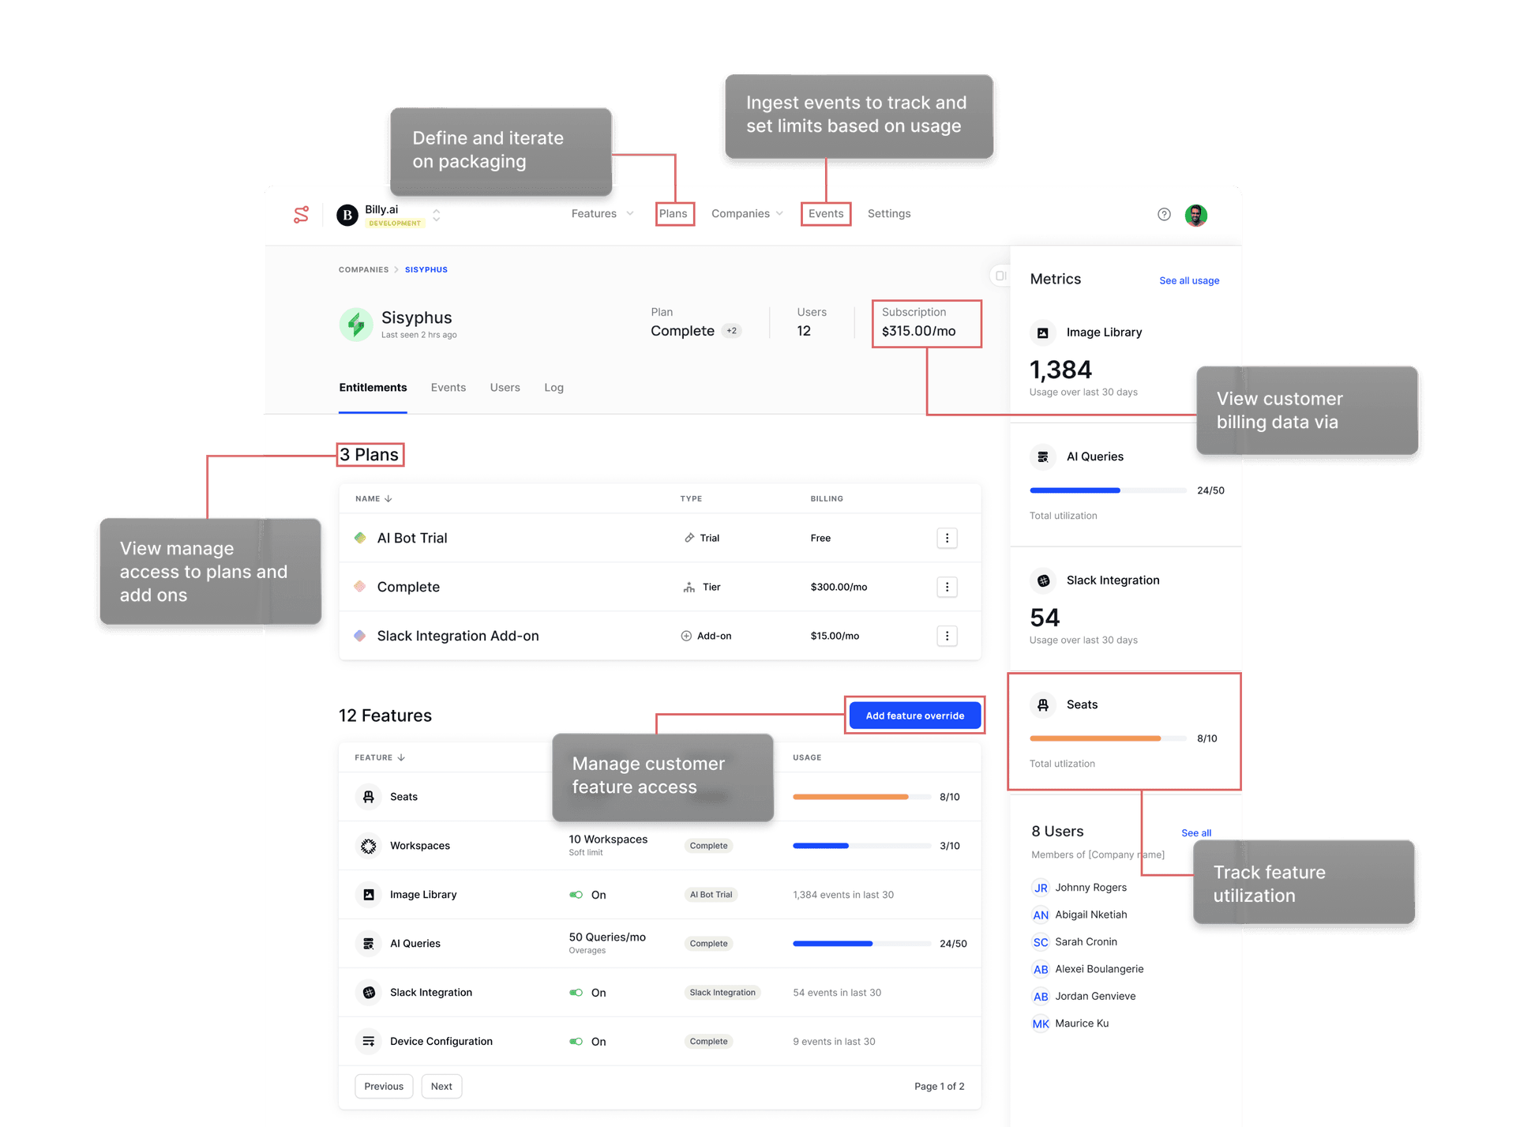Switch to the Log tab
The height and width of the screenshot is (1127, 1516).
point(553,388)
